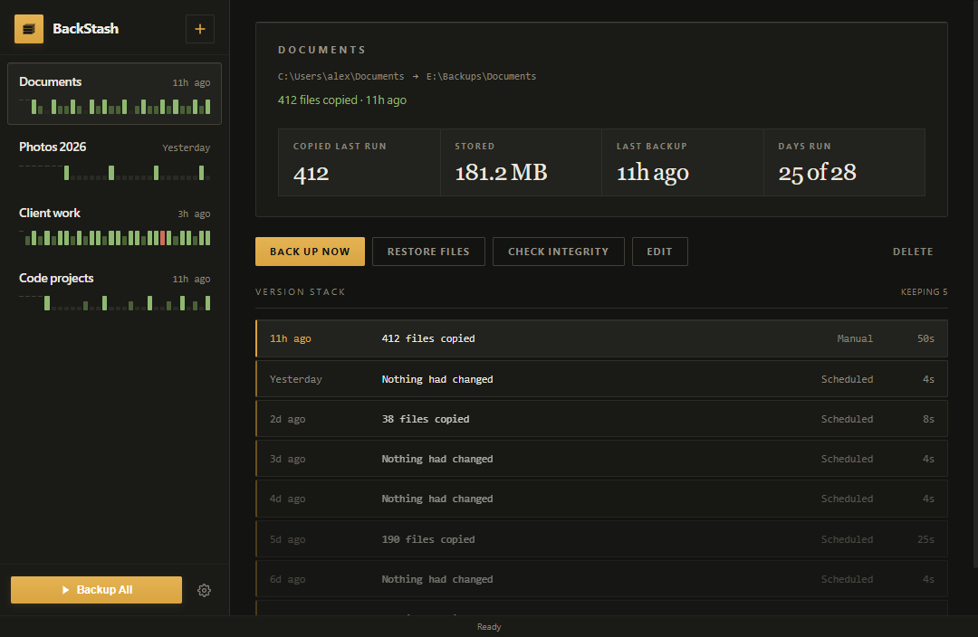
Task: Select the Documents backup job
Action: pyautogui.click(x=114, y=93)
